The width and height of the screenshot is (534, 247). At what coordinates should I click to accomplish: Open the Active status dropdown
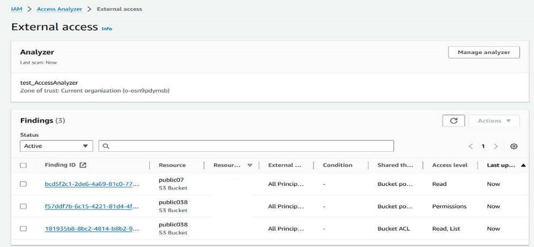point(56,146)
